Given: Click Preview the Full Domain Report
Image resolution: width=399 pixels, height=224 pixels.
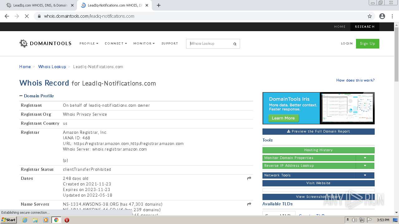Looking at the screenshot, I should pos(319,132).
